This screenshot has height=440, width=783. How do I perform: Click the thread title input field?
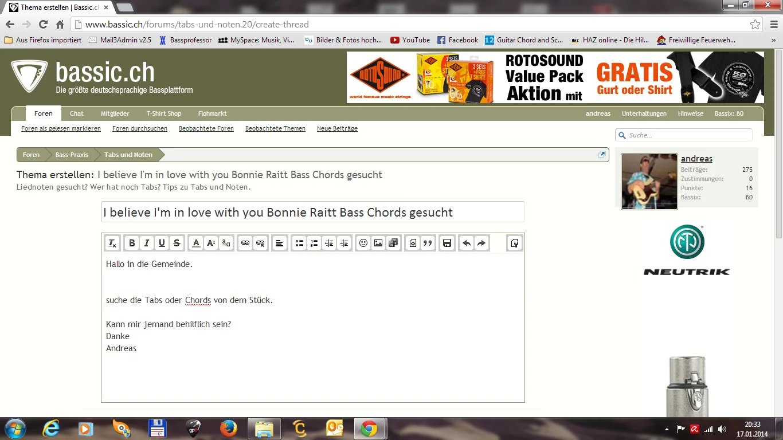click(x=312, y=213)
